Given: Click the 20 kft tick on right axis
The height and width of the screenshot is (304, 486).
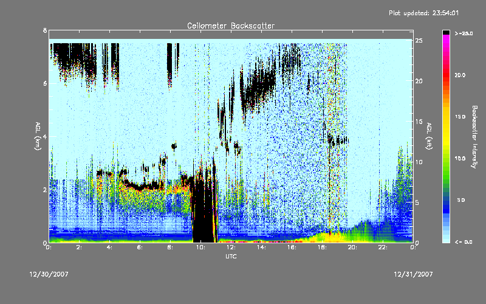Looking at the screenshot, I should click(x=419, y=81).
